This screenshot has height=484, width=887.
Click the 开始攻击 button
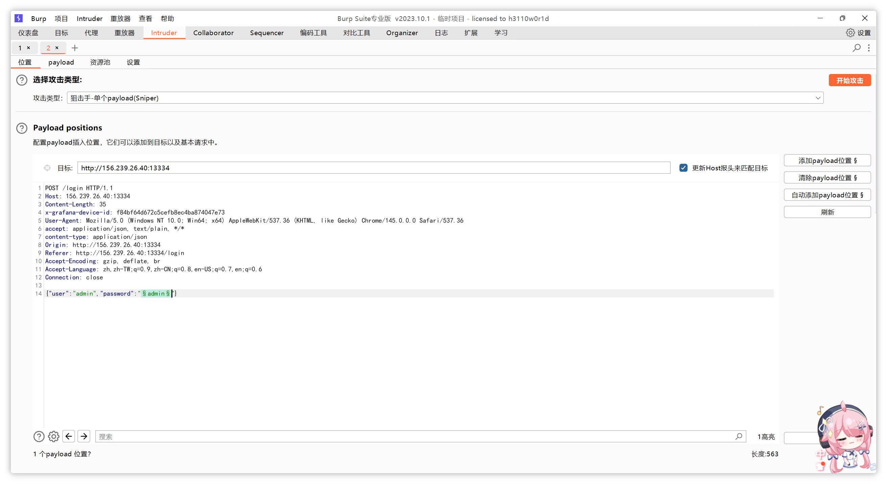coord(849,80)
